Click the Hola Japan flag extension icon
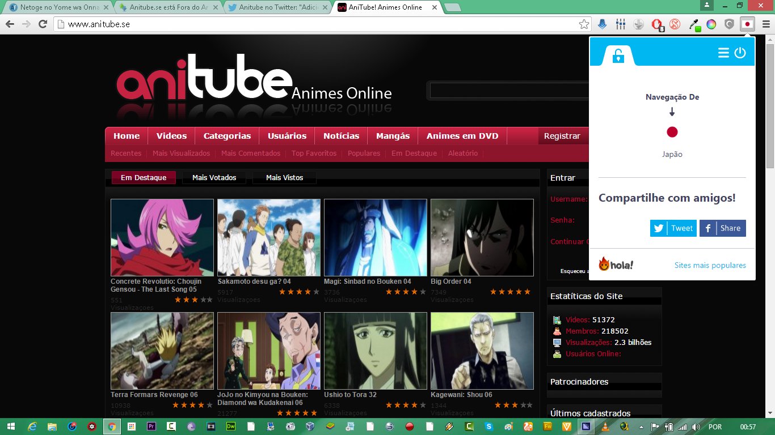The image size is (775, 435). pos(748,24)
